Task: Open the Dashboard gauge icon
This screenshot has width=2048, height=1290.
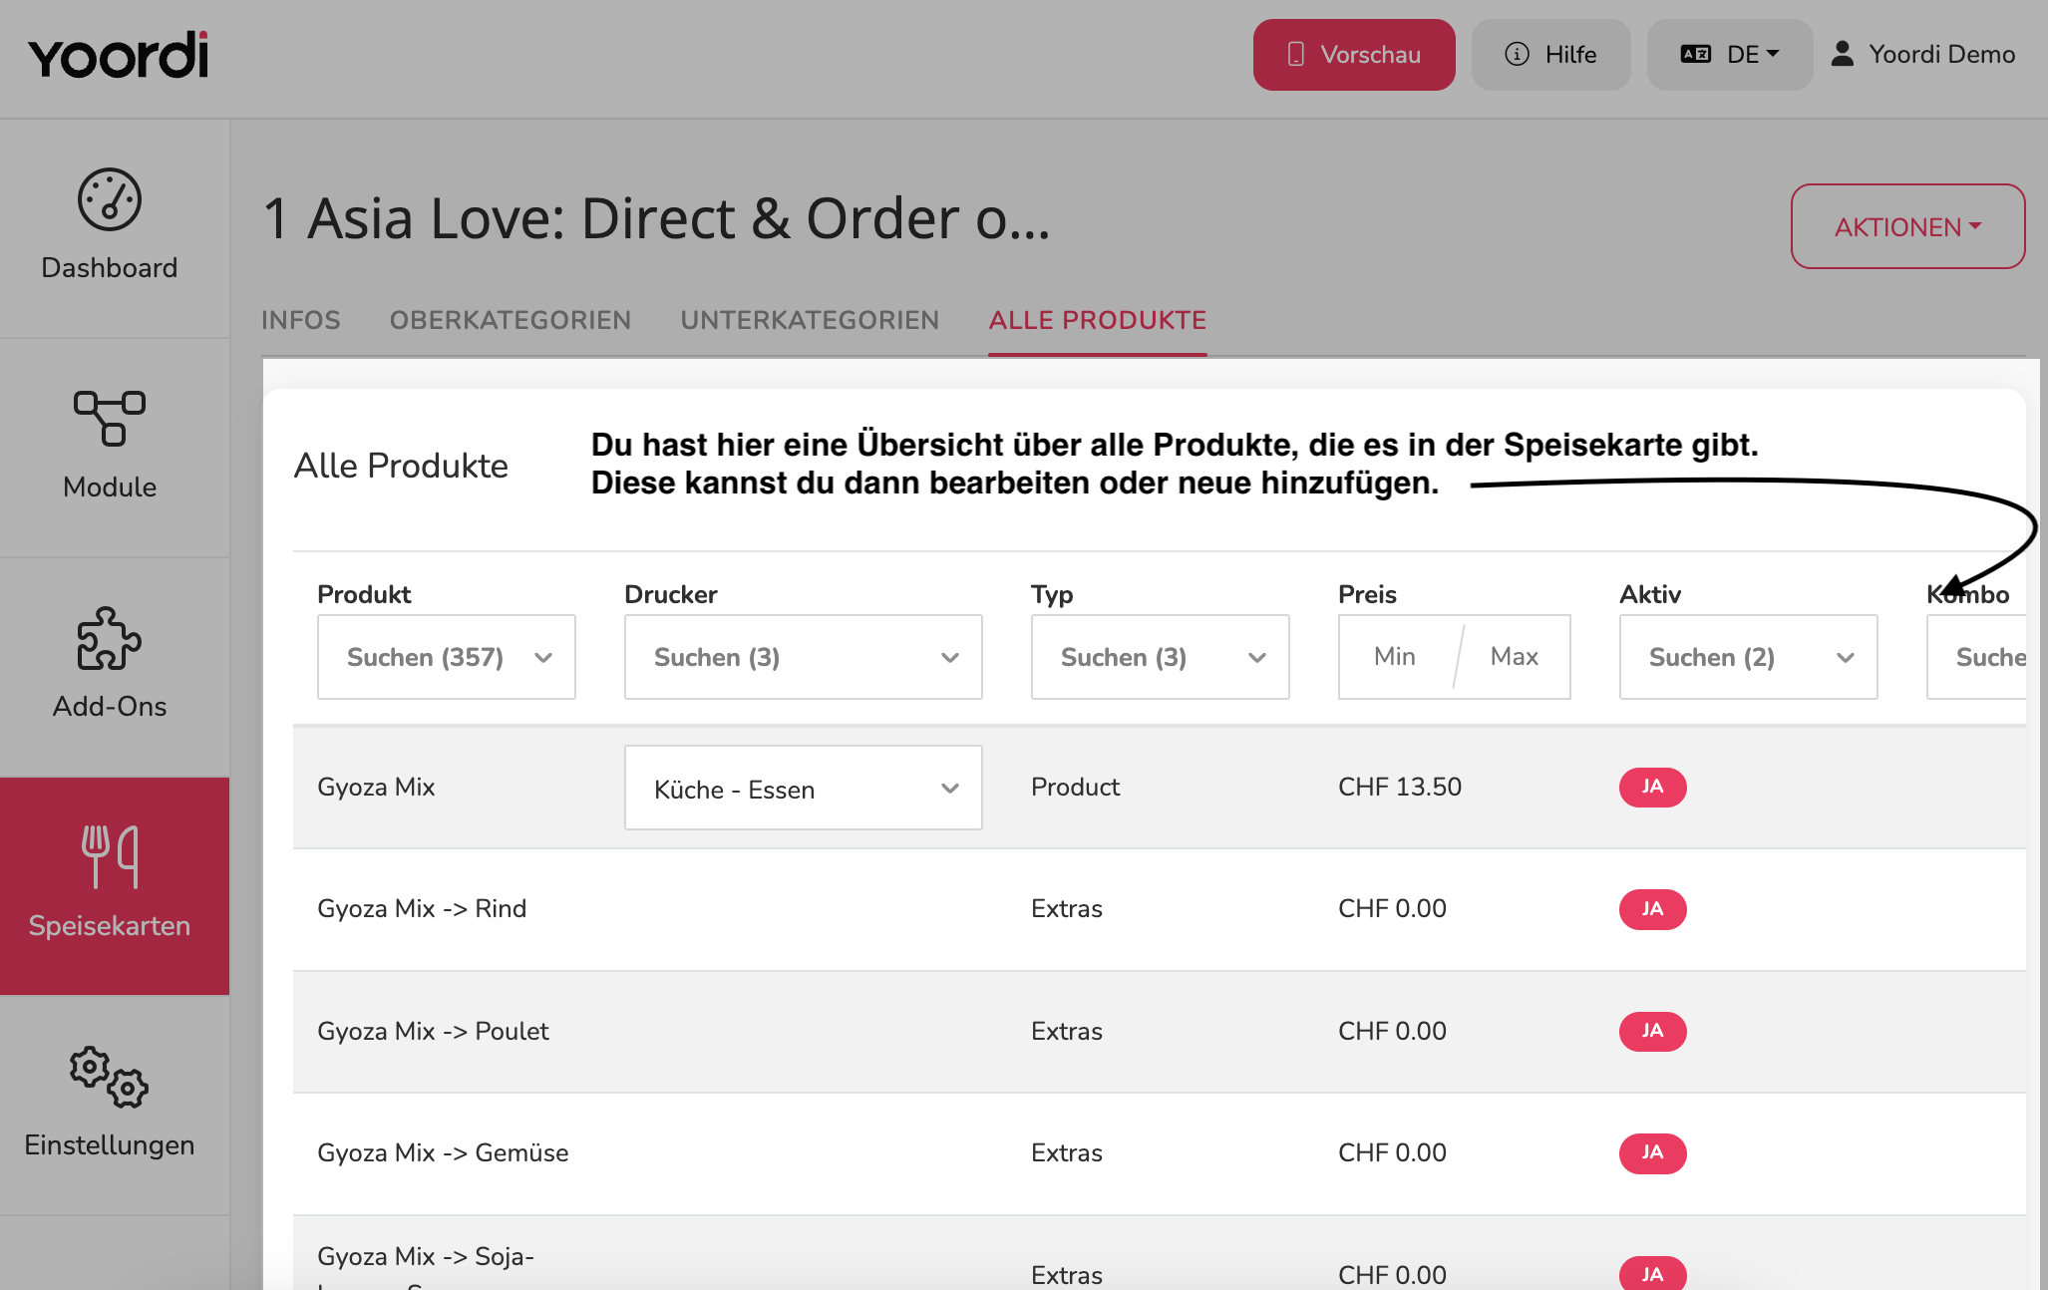Action: (110, 199)
